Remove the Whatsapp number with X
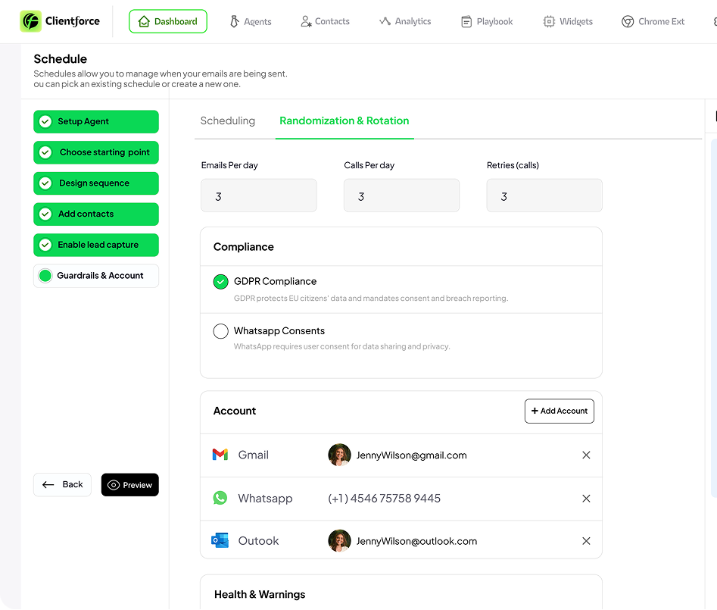This screenshot has height=610, width=717. pyautogui.click(x=586, y=498)
